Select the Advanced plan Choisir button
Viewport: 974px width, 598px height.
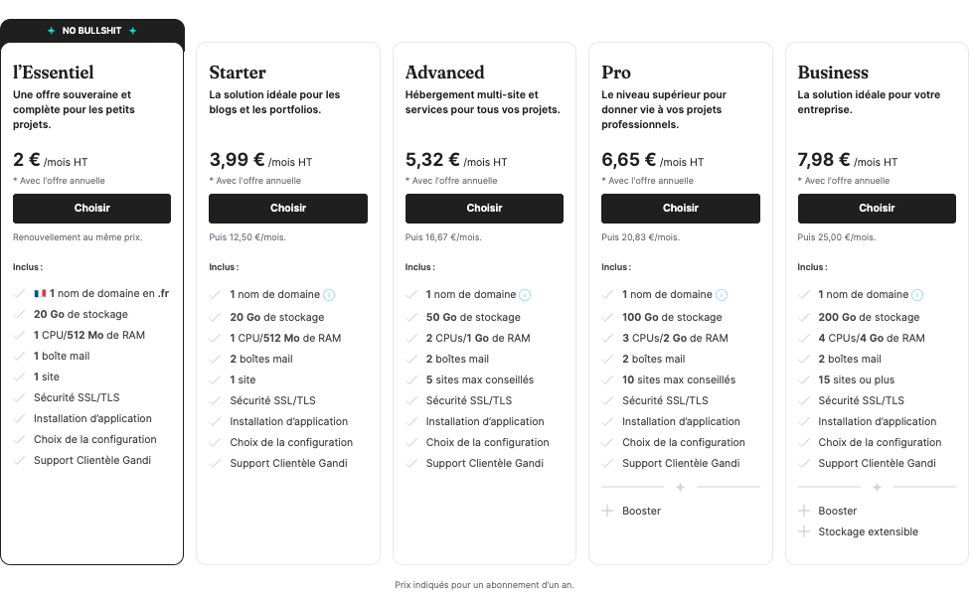[484, 209]
